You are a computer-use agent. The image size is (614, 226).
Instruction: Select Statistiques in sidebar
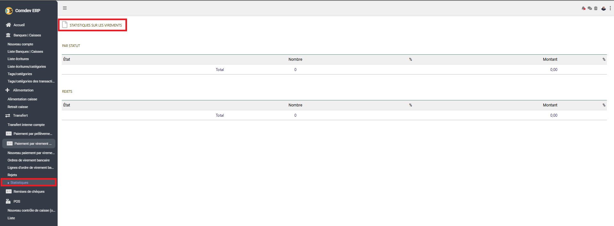[x=19, y=183]
